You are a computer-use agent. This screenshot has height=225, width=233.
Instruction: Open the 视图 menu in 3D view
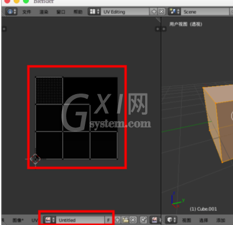[187, 220]
